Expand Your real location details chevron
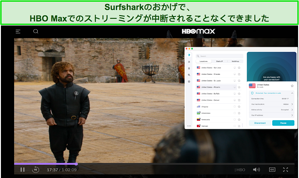This screenshot has width=299, height=178. (292, 104)
